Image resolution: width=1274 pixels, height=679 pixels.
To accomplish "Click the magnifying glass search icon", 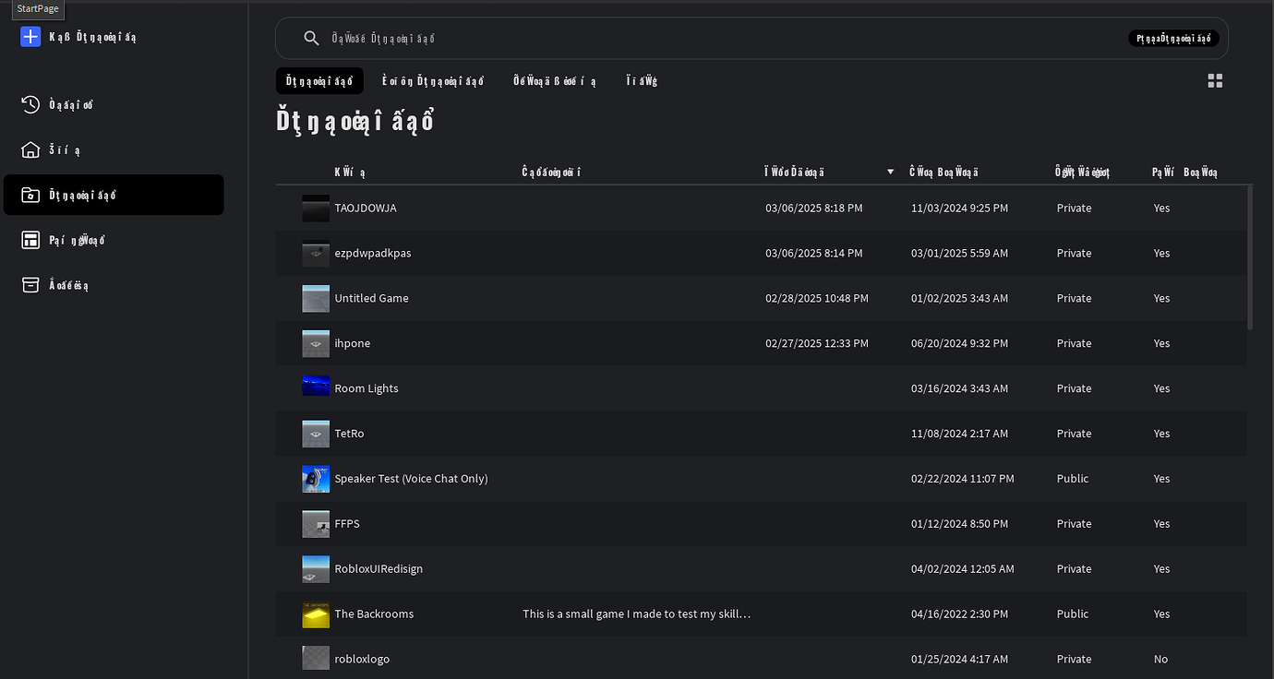I will tap(312, 38).
